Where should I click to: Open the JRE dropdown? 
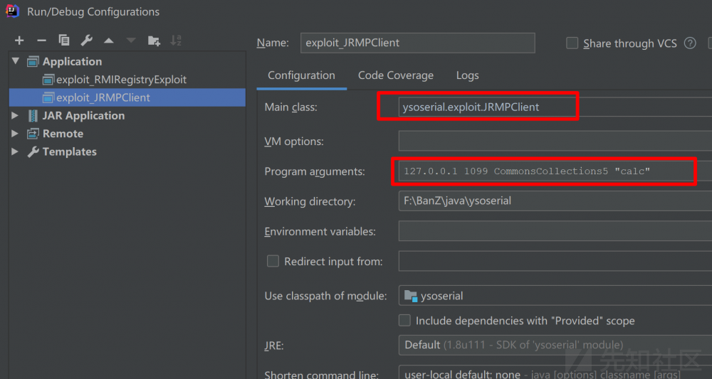[555, 345]
